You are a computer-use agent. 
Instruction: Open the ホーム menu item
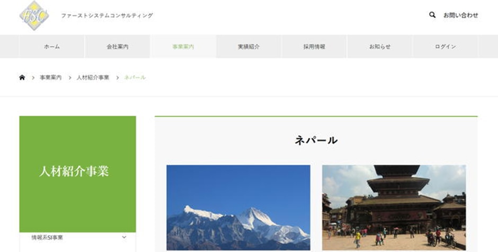[x=52, y=46]
